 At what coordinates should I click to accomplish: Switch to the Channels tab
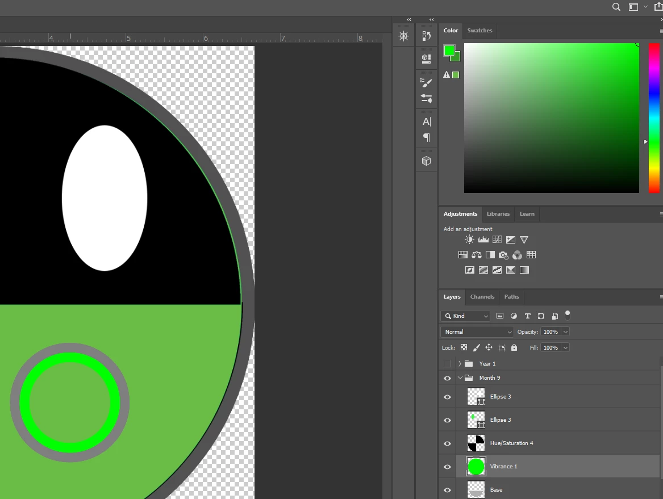[482, 296]
